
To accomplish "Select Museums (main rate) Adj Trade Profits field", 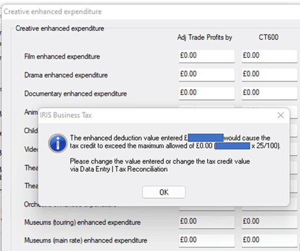I will pos(207,240).
